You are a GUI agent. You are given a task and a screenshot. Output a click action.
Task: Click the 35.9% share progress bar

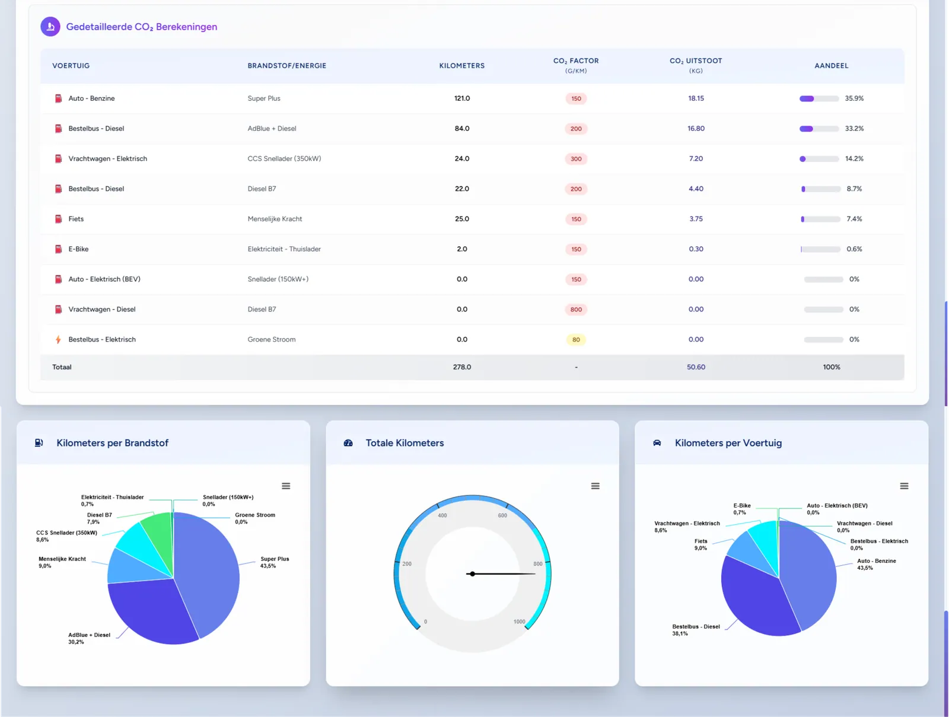pos(819,98)
